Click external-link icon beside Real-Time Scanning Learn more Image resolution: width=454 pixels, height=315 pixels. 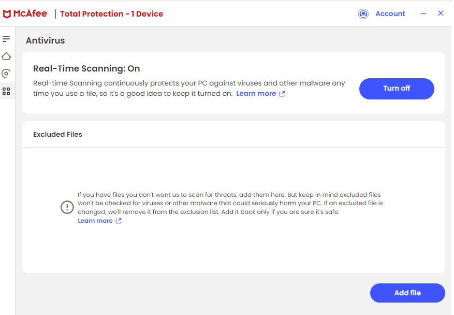click(x=282, y=94)
